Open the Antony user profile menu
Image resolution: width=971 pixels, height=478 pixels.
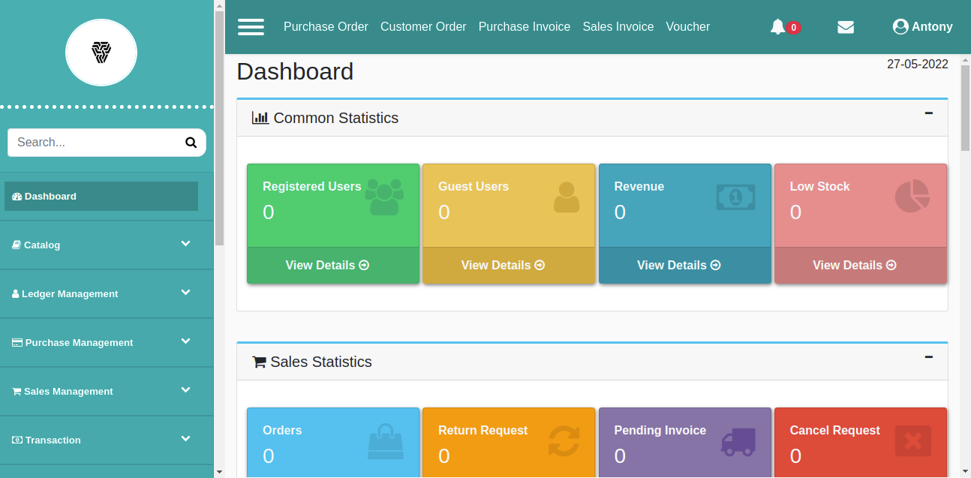922,27
